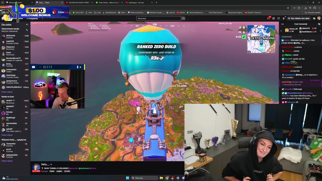Open Extazja IRL channel
This screenshot has height=181, width=322.
tap(15, 113)
